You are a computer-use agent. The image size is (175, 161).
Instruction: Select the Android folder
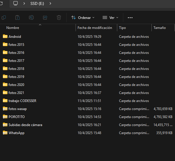coord(15,37)
